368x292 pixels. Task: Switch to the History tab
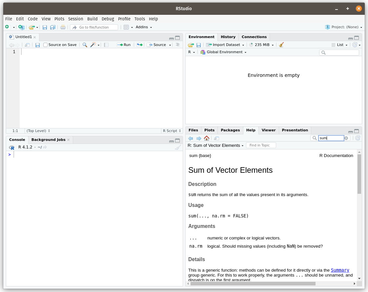228,37
